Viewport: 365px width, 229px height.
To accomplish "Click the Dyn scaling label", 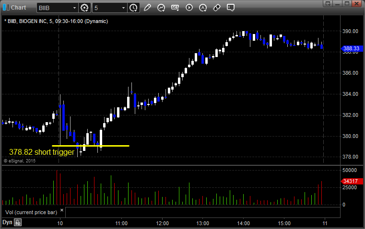I will coord(7,222).
